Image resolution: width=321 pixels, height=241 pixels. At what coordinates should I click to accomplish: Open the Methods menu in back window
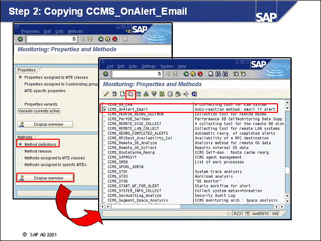point(75,31)
